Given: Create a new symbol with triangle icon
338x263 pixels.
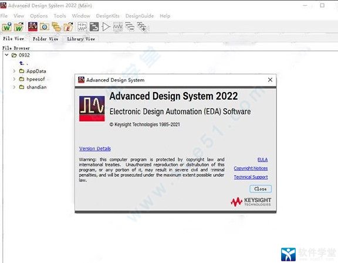Looking at the screenshot, I should 106,27.
